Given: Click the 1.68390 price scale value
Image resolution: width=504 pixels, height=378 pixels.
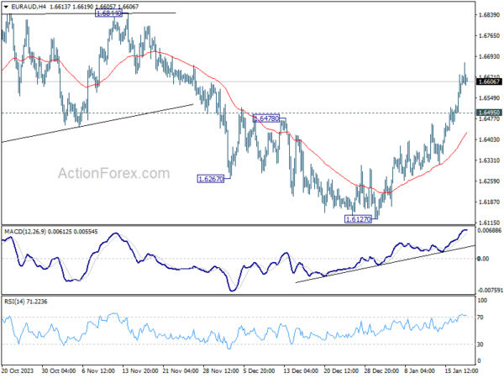Looking at the screenshot, I should pyautogui.click(x=489, y=15).
